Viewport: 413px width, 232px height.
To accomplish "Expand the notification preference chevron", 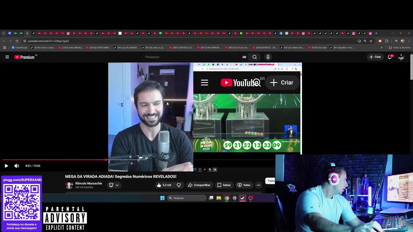I will pyautogui.click(x=117, y=185).
